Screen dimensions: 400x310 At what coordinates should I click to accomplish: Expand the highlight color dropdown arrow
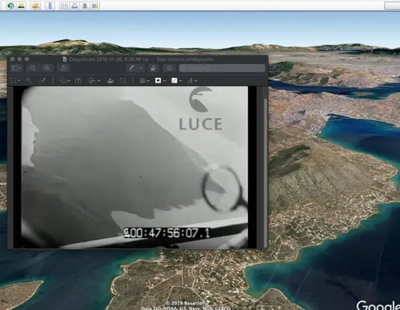point(141,68)
